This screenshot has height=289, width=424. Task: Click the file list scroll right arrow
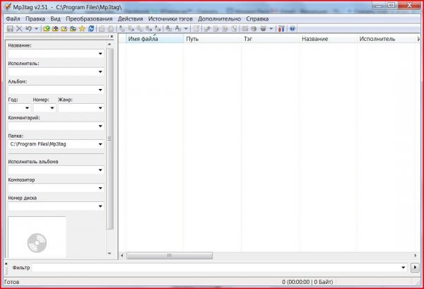[x=416, y=256]
